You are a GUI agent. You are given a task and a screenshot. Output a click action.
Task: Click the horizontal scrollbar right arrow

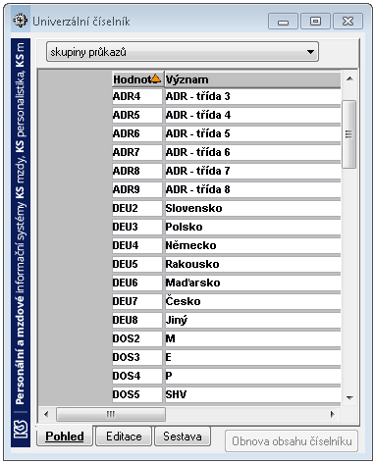333,414
